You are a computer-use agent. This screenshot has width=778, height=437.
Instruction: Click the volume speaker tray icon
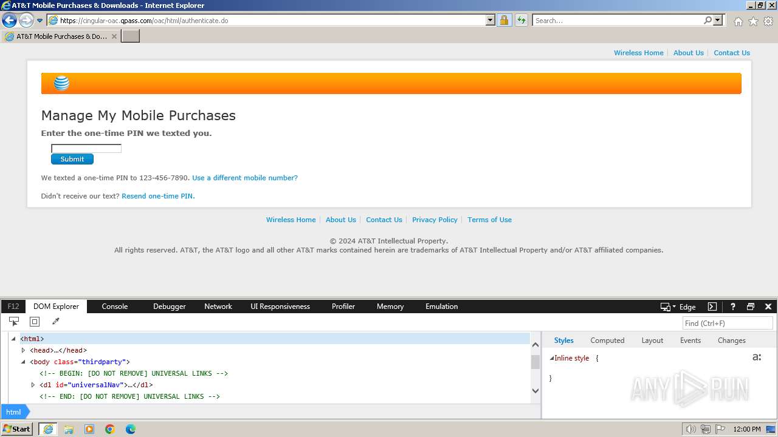coord(690,429)
